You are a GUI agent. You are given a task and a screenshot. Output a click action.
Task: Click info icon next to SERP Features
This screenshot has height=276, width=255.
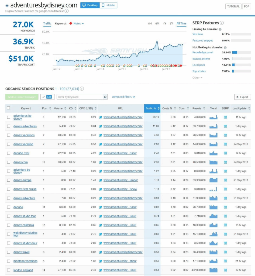point(222,23)
